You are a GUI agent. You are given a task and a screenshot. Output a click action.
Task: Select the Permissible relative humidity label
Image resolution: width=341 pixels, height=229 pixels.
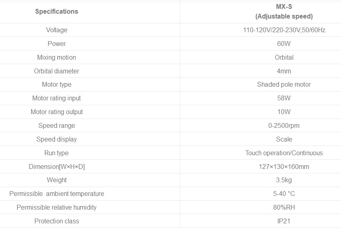click(56, 208)
